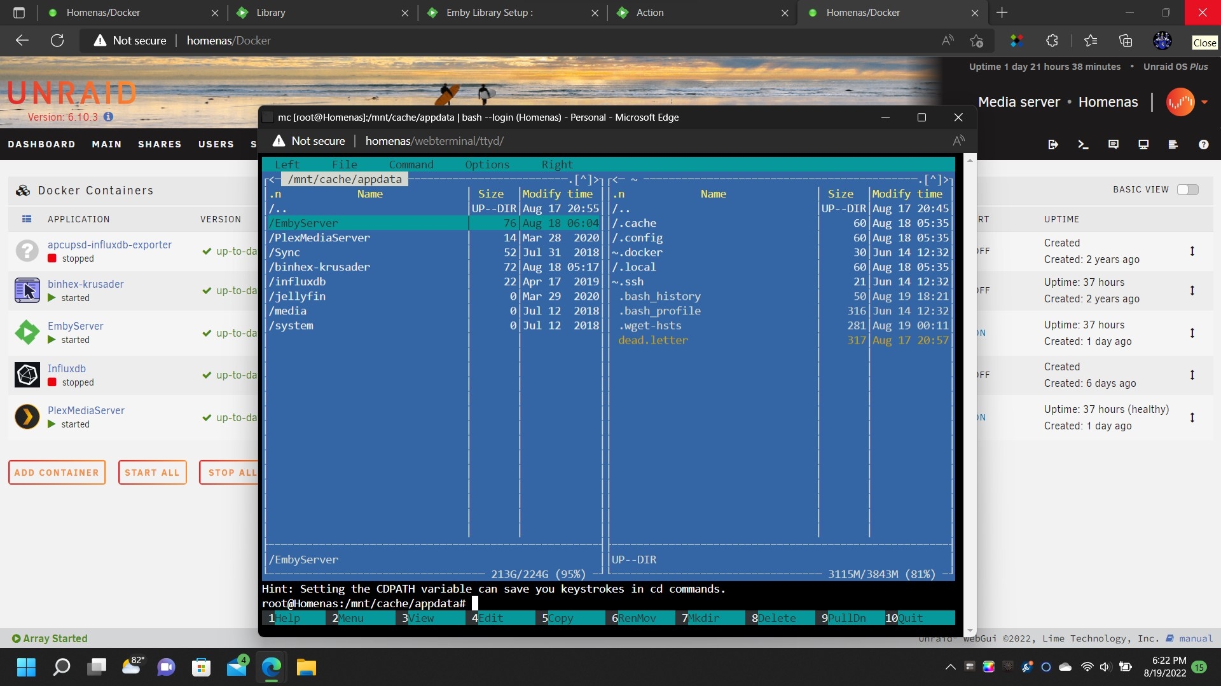
Task: Click the START ALL button
Action: [152, 473]
